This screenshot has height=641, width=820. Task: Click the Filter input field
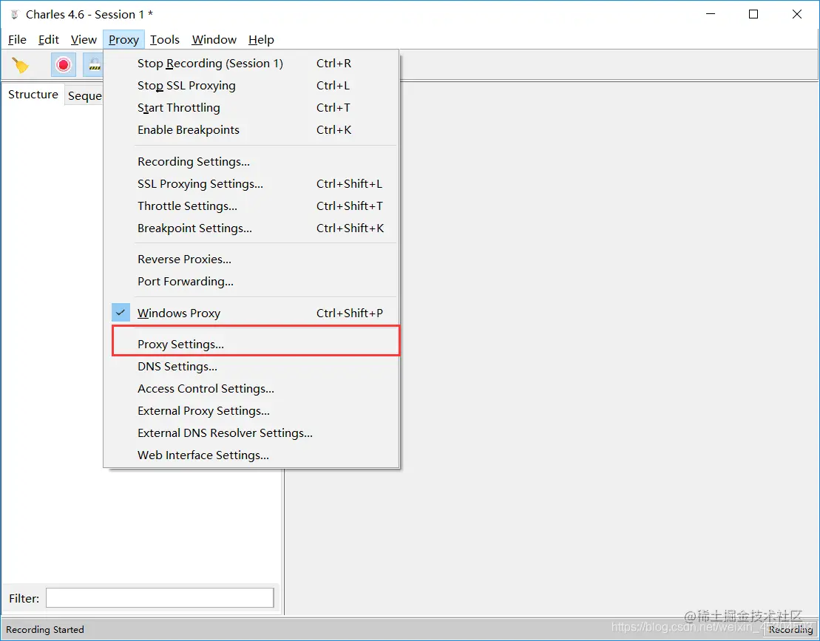pos(160,598)
